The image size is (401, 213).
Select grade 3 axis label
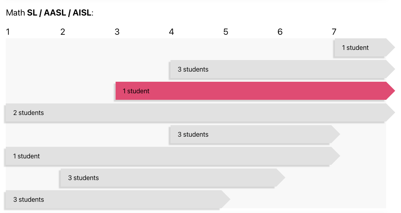[117, 32]
